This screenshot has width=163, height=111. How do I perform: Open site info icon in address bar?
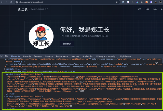(17, 2)
